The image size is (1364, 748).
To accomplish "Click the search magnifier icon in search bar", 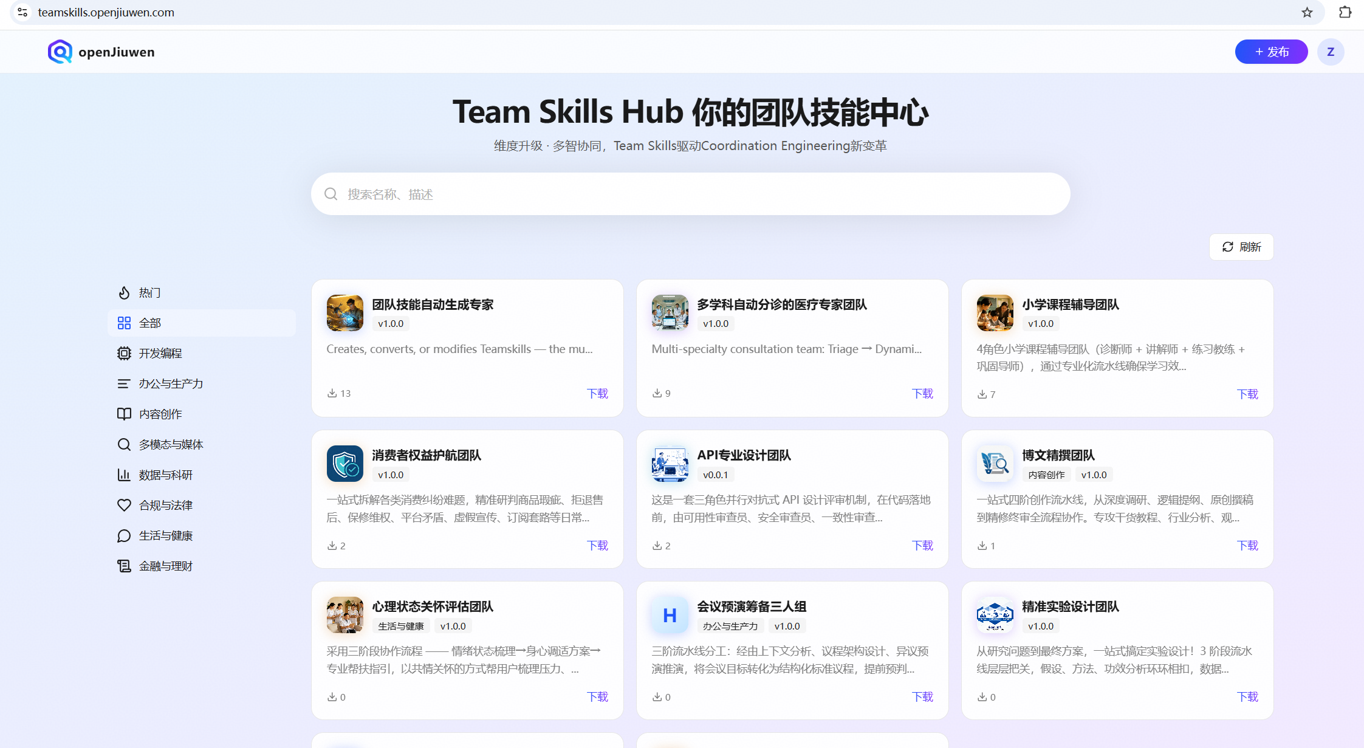I will 331,193.
